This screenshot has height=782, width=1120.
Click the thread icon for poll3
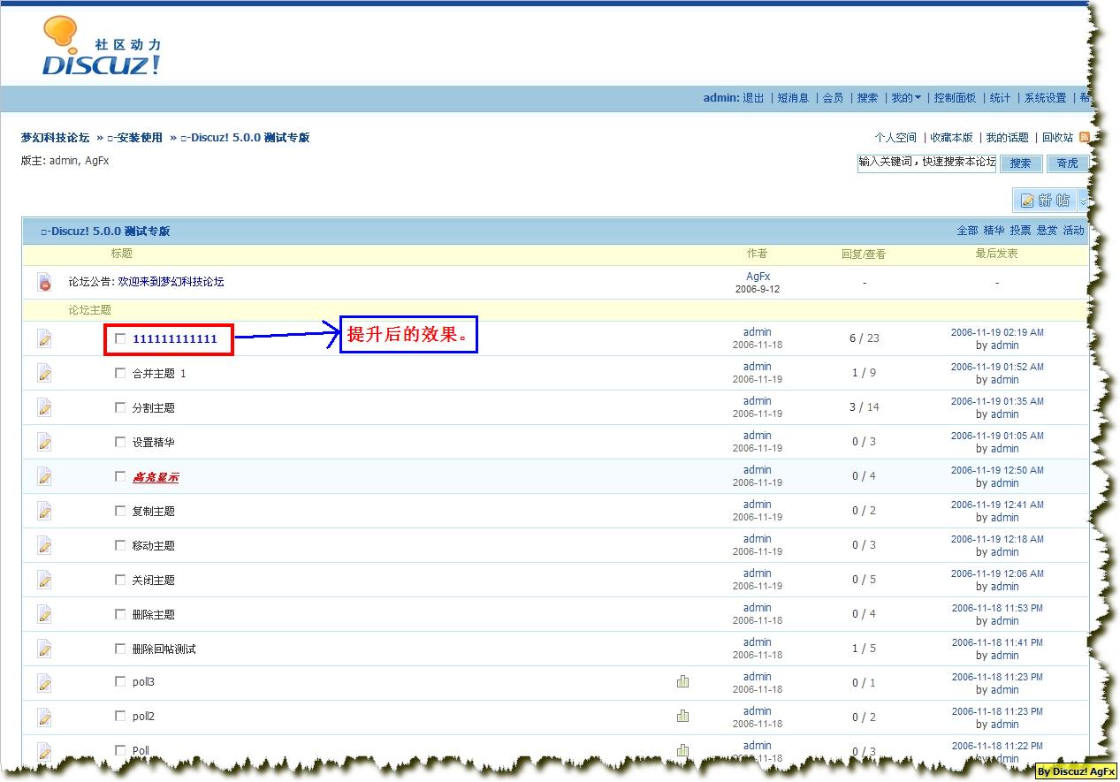44,682
